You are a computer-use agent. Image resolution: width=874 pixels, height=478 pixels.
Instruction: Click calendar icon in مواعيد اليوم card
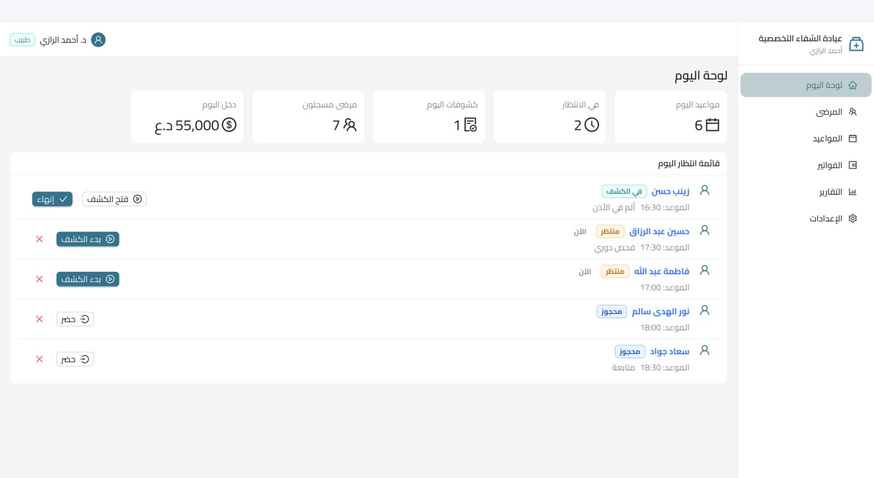712,125
